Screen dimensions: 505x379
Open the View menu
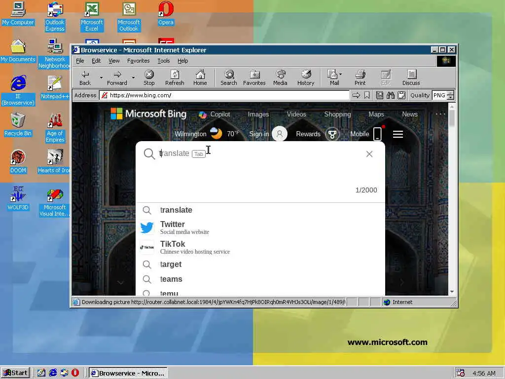click(x=114, y=61)
